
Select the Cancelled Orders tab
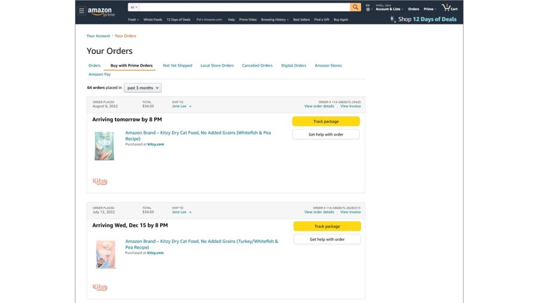tap(257, 66)
